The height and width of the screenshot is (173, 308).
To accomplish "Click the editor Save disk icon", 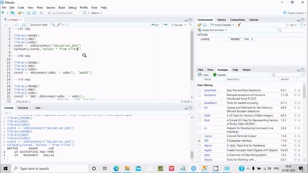I will tap(24, 25).
